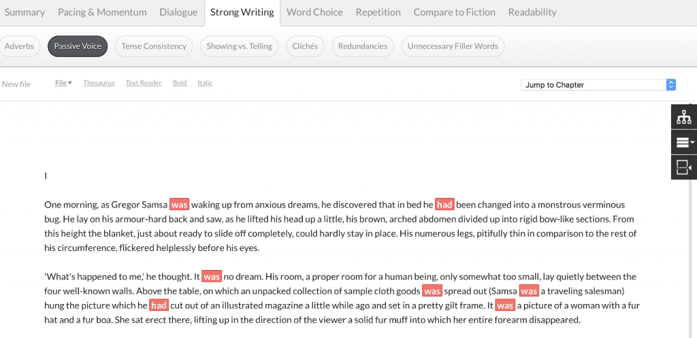
Task: Choose Unnecessary Filler Words filter
Action: pos(453,46)
